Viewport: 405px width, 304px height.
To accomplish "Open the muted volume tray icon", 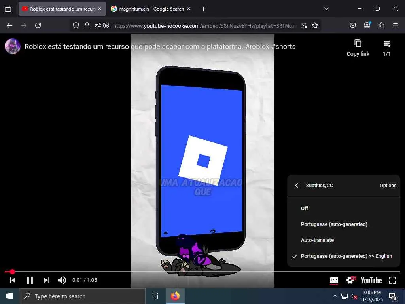I will pyautogui.click(x=354, y=296).
